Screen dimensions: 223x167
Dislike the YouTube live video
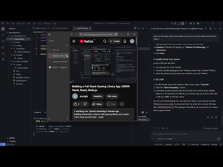pyautogui.click(x=85, y=104)
